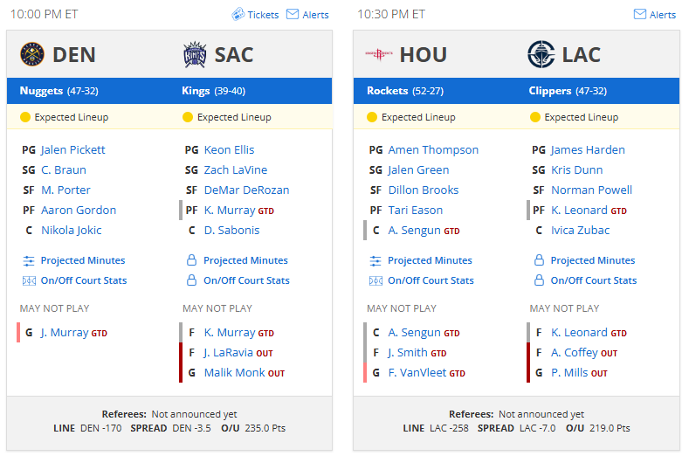689x456 pixels.
Task: Click the Tickets icon for DEN-SAC game
Action: [x=238, y=14]
